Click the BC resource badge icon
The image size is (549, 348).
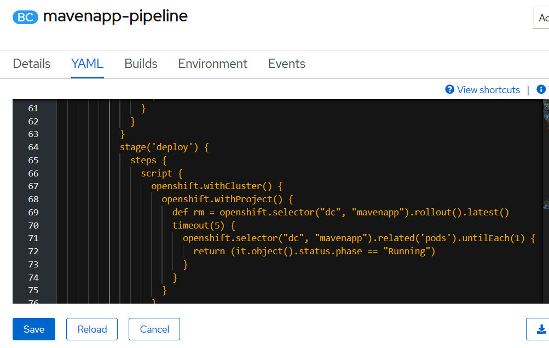click(x=25, y=17)
